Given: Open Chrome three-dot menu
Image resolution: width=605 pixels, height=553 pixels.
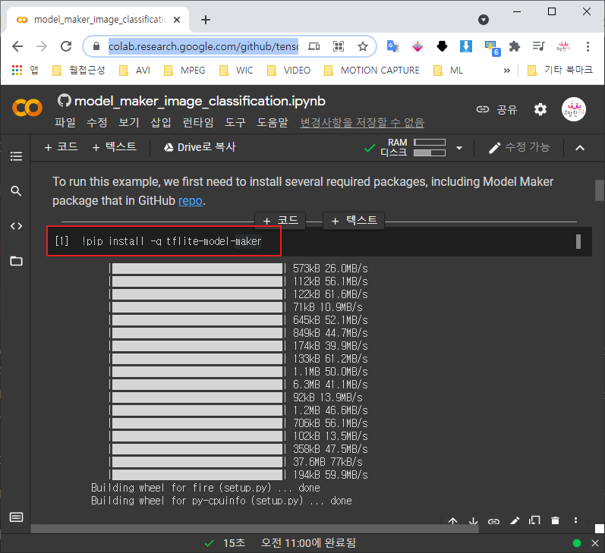Looking at the screenshot, I should coord(588,47).
